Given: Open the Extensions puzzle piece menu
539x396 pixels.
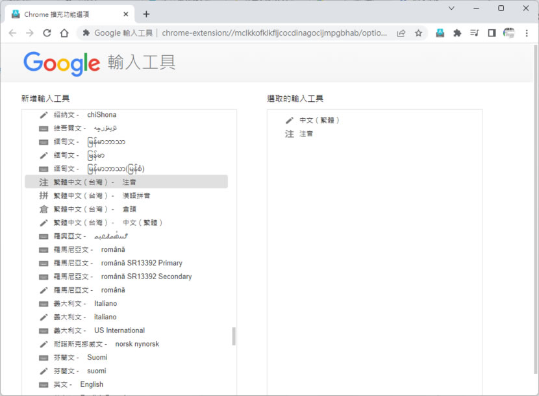Looking at the screenshot, I should click(457, 33).
